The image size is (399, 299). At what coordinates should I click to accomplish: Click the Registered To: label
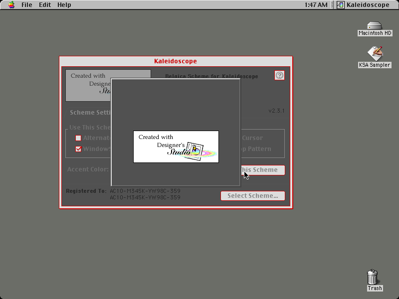tap(86, 191)
